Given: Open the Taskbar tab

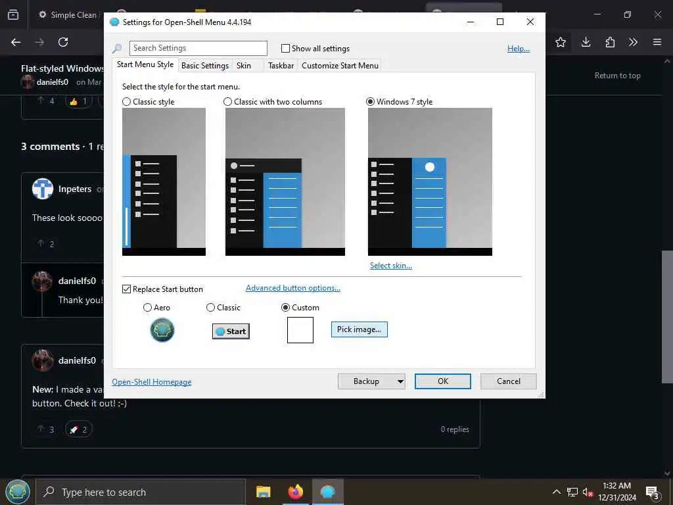Looking at the screenshot, I should (x=281, y=66).
